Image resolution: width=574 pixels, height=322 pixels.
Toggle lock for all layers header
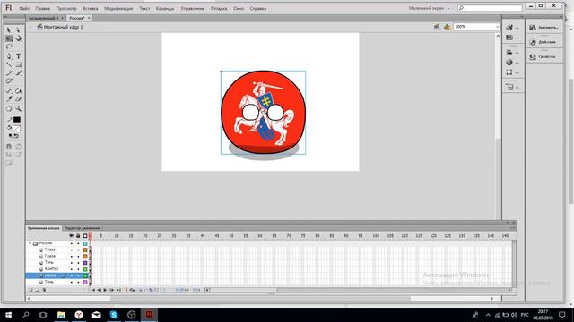(78, 236)
